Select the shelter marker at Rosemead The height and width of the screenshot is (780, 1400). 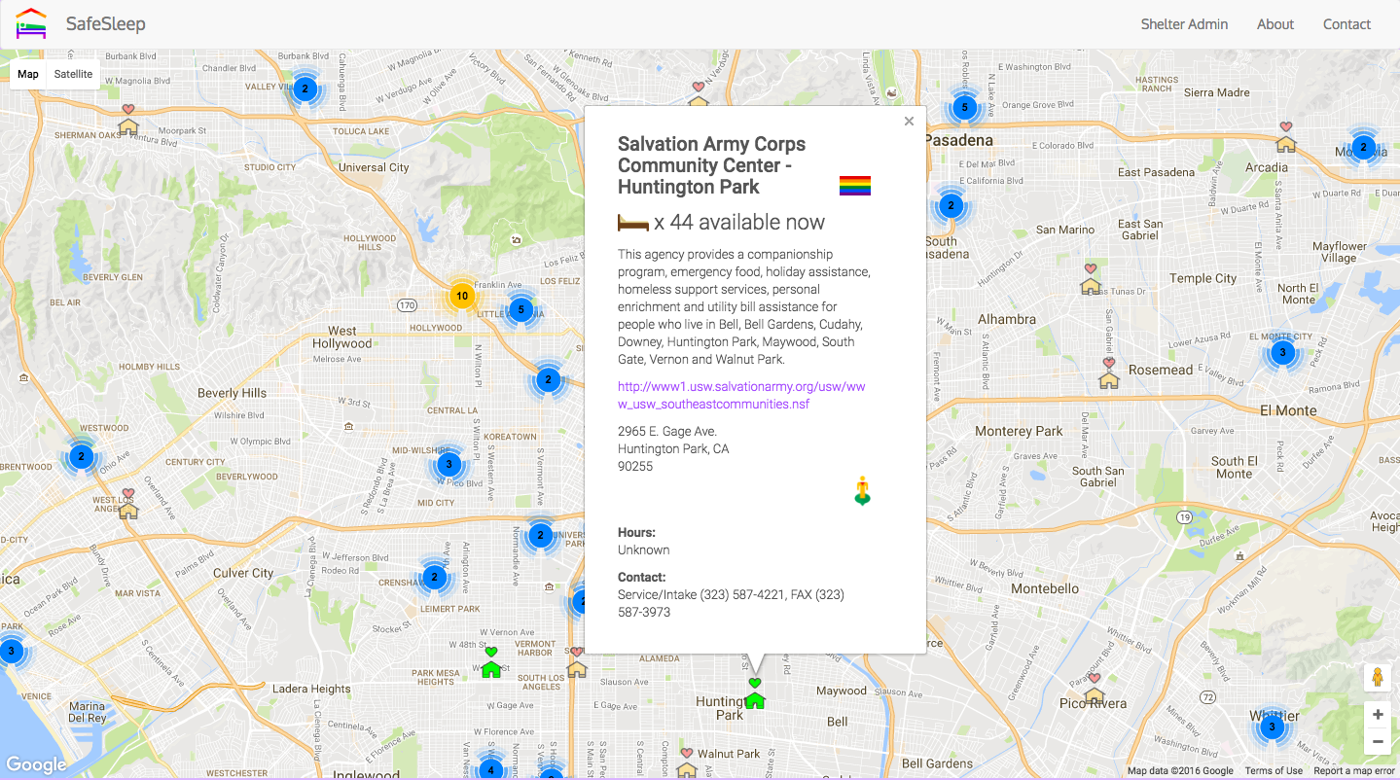pyautogui.click(x=1108, y=373)
